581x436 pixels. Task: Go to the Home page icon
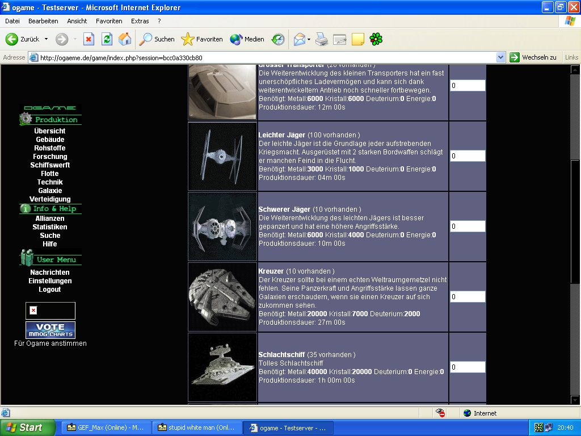tap(125, 39)
